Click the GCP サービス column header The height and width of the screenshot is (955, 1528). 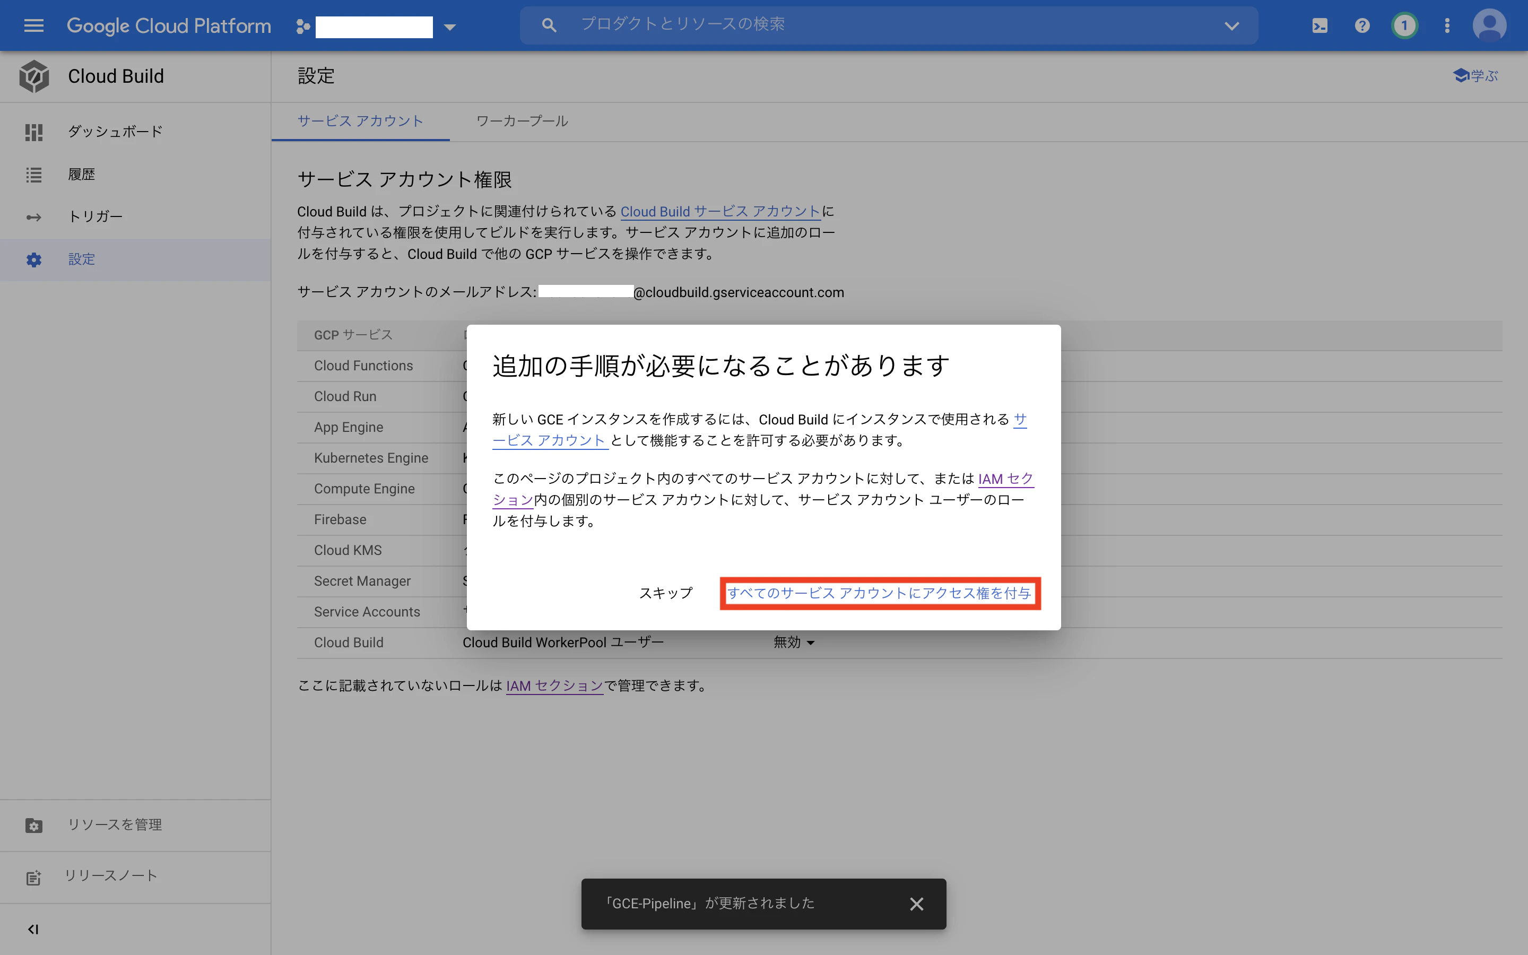point(353,335)
